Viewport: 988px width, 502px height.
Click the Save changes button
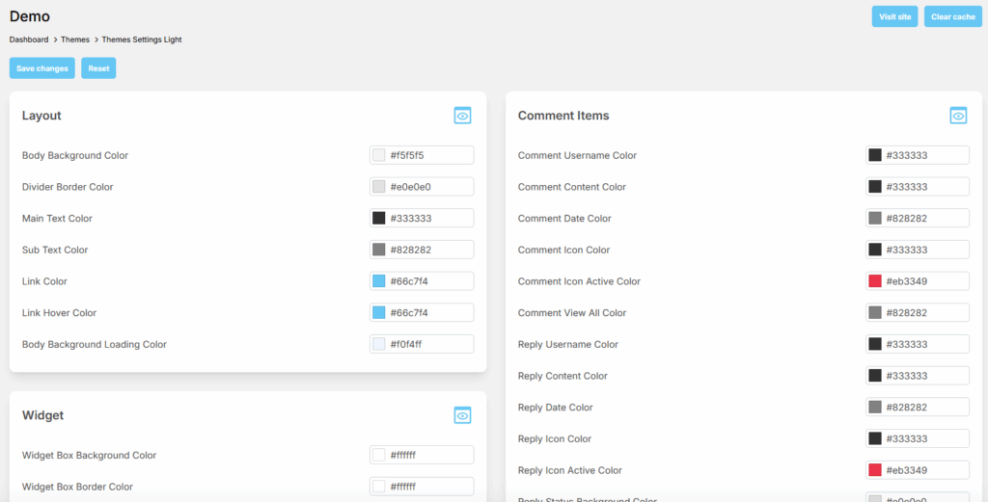(x=42, y=68)
